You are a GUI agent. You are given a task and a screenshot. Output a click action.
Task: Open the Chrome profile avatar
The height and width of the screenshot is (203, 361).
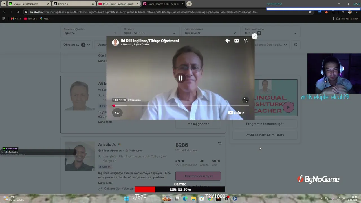(350, 12)
